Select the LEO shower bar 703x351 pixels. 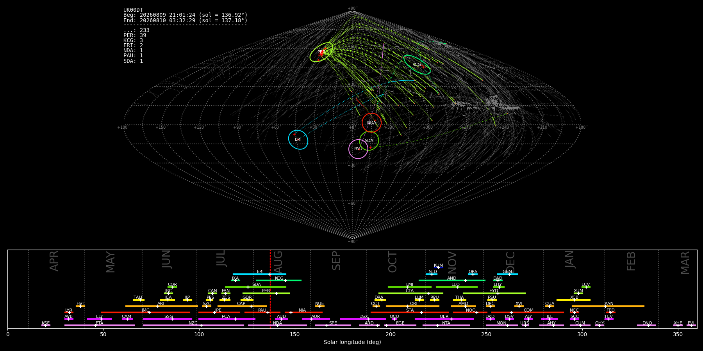pyautogui.click(x=457, y=287)
